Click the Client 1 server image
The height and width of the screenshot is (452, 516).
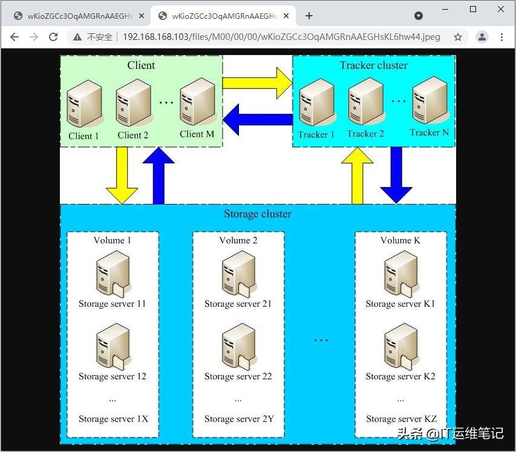(84, 103)
